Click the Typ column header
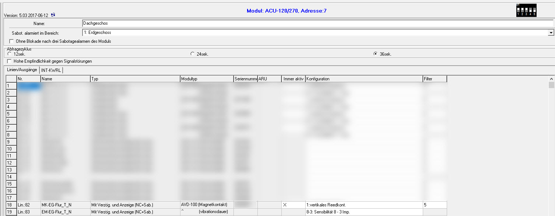This screenshot has height=216, width=555. [x=135, y=79]
